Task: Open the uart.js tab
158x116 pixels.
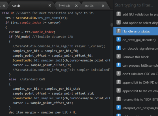Action: pyautogui.click(x=89, y=5)
